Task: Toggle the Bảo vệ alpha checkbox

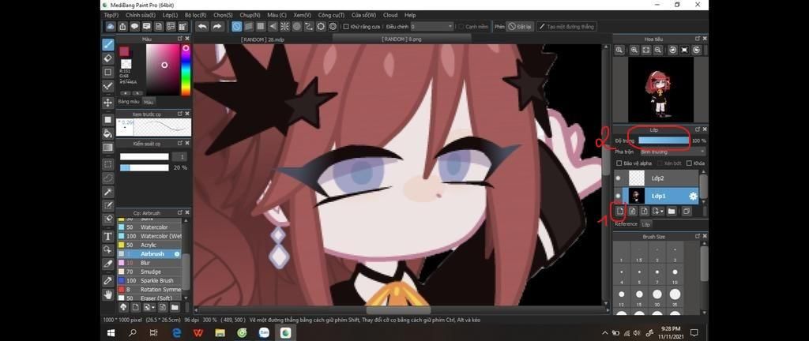Action: click(x=619, y=163)
